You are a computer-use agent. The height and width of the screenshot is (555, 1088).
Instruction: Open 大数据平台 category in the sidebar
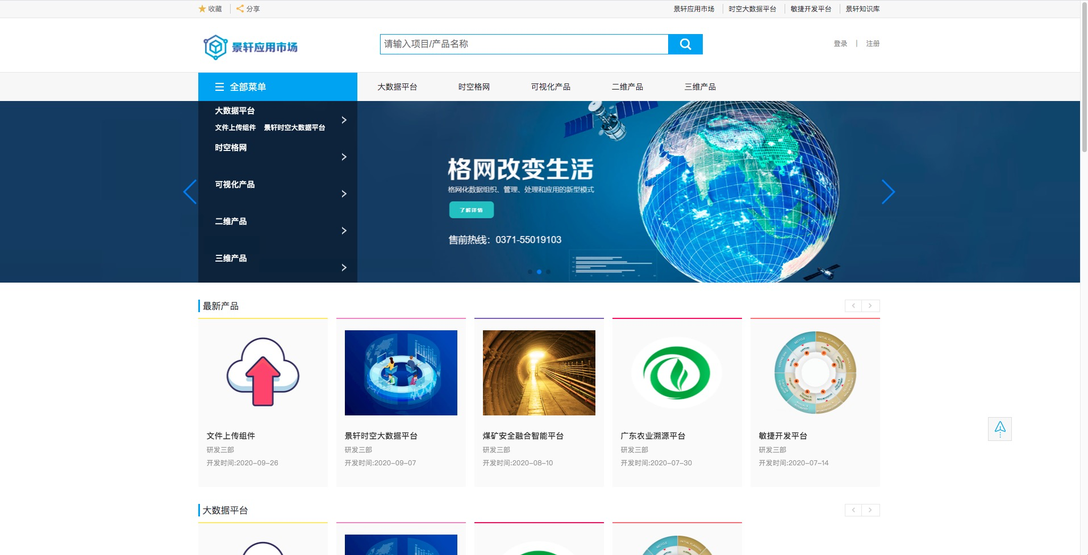click(x=235, y=111)
